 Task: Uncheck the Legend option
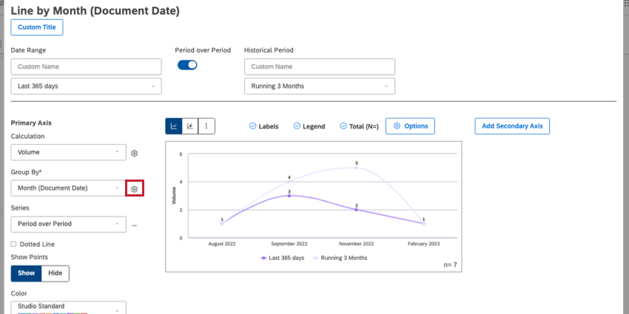pos(297,126)
